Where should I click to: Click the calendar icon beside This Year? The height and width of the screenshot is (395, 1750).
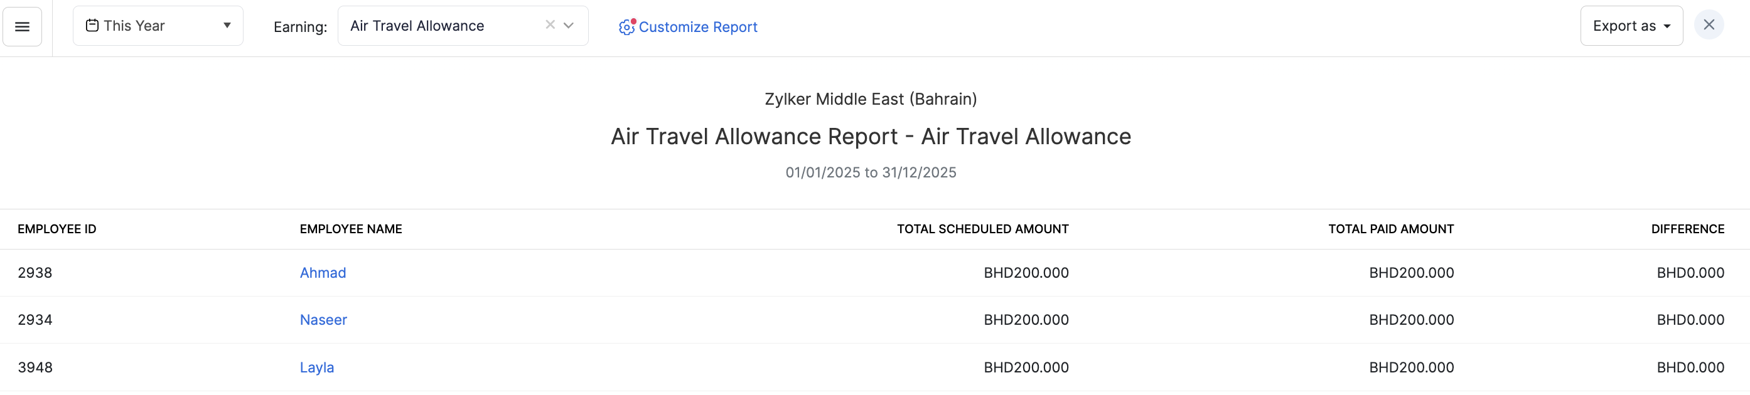click(92, 26)
